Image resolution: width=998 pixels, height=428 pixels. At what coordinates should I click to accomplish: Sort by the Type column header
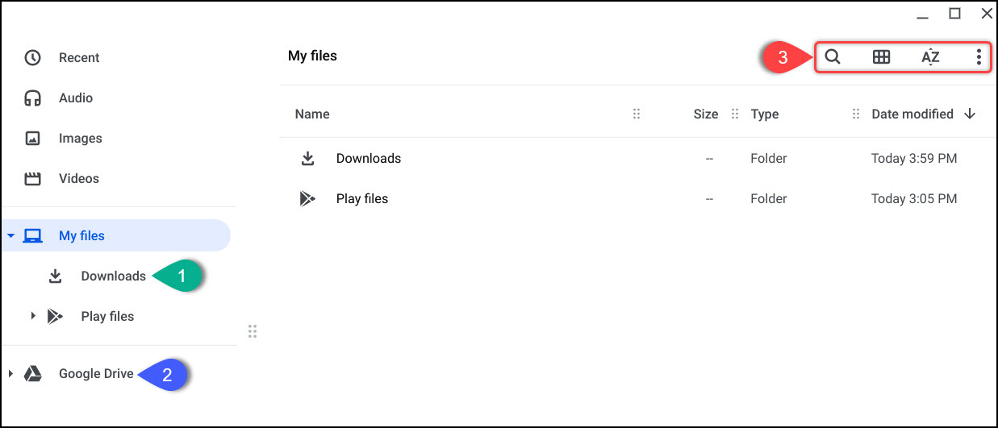(765, 114)
